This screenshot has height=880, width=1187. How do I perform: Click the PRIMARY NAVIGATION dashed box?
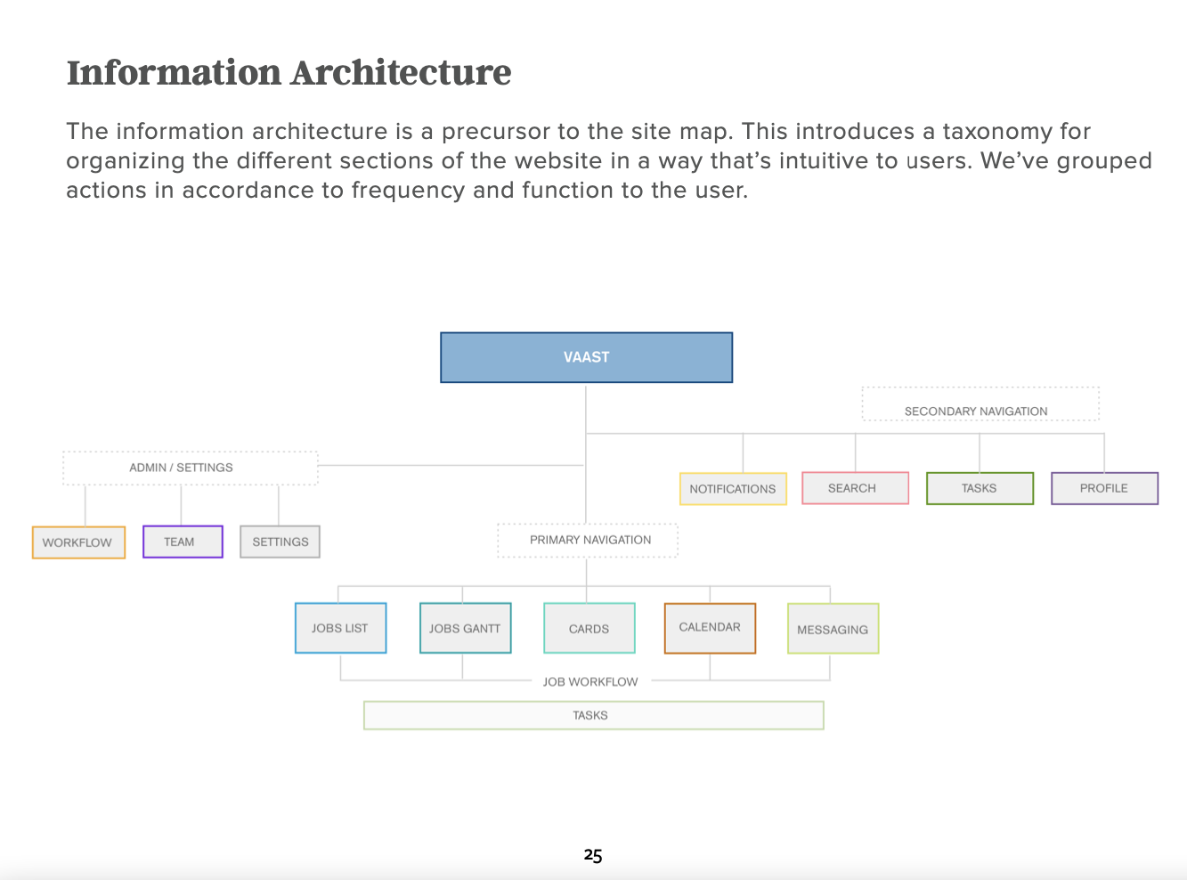point(588,540)
